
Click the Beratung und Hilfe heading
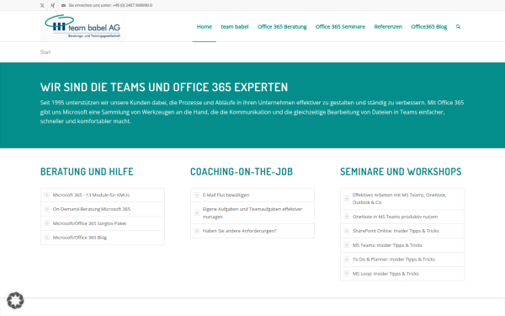87,172
